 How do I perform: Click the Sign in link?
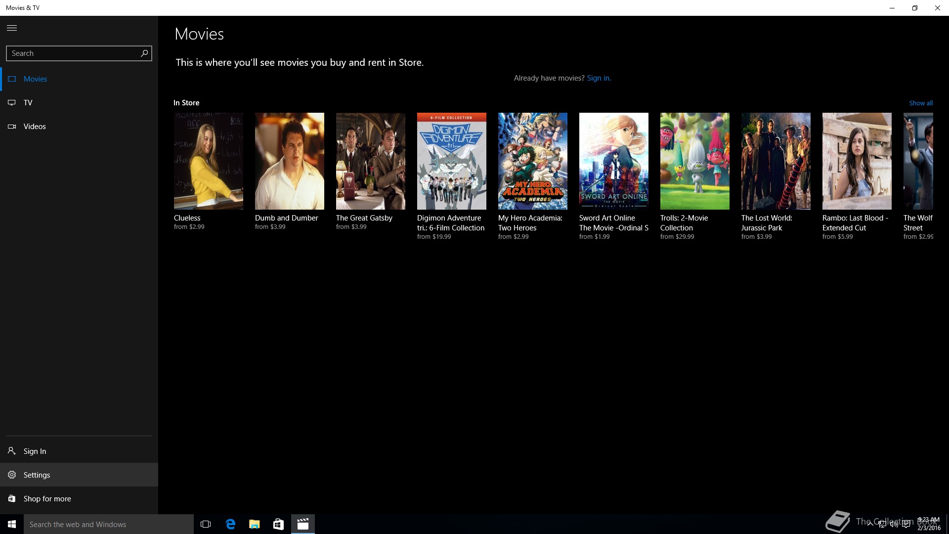599,78
